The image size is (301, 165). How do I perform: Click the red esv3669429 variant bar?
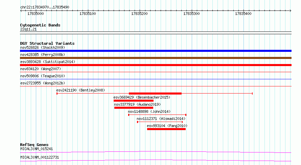pyautogui.click(x=133, y=101)
